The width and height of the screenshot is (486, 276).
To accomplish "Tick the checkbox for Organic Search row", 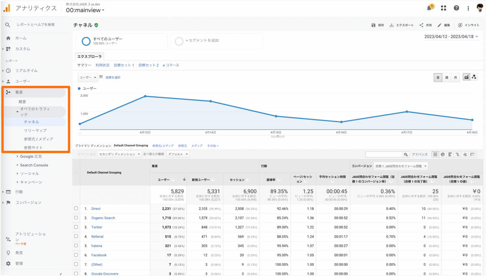I will 76,218.
